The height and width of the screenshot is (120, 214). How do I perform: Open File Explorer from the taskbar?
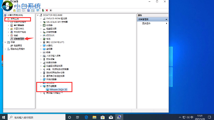(94, 117)
